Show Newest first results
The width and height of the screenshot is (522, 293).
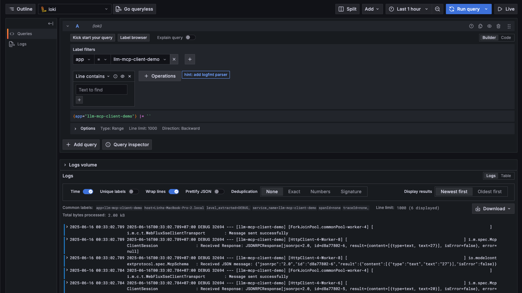click(454, 192)
